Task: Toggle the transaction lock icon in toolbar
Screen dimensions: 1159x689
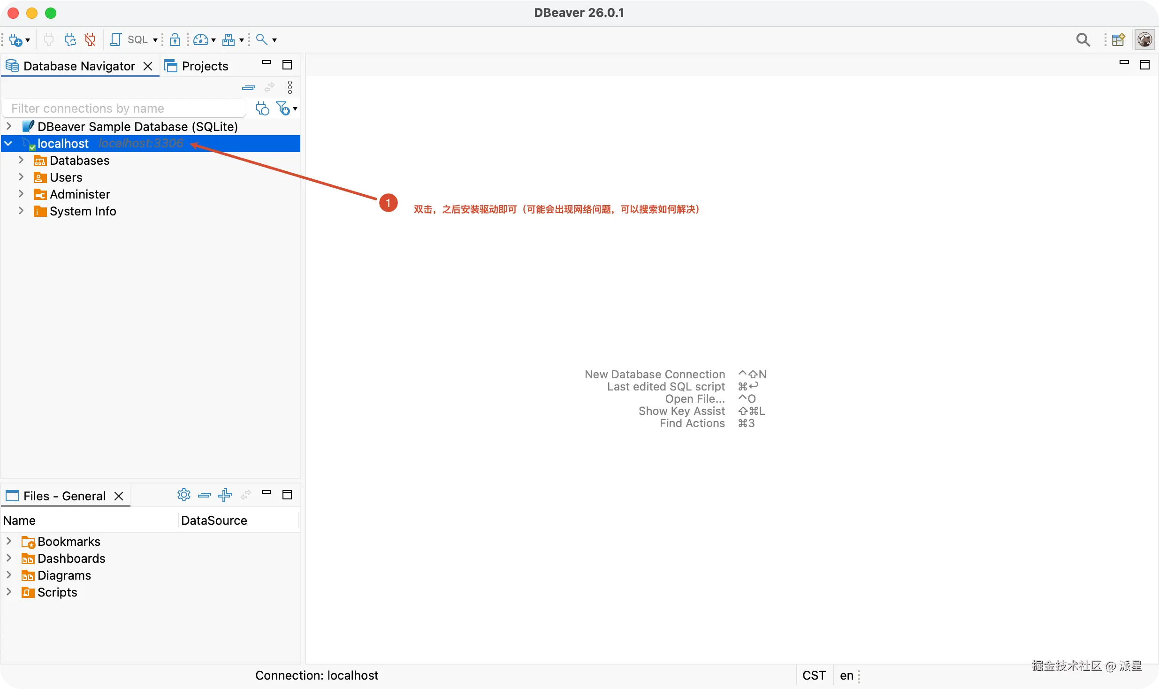Action: coord(175,40)
